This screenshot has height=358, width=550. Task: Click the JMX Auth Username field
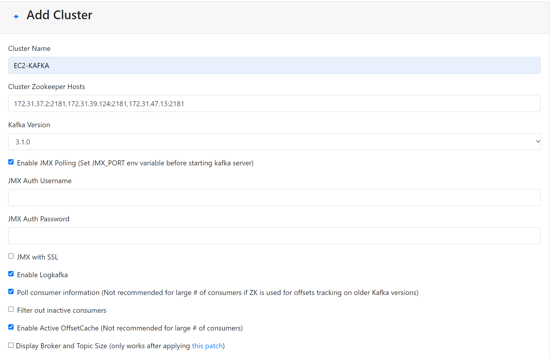(274, 198)
